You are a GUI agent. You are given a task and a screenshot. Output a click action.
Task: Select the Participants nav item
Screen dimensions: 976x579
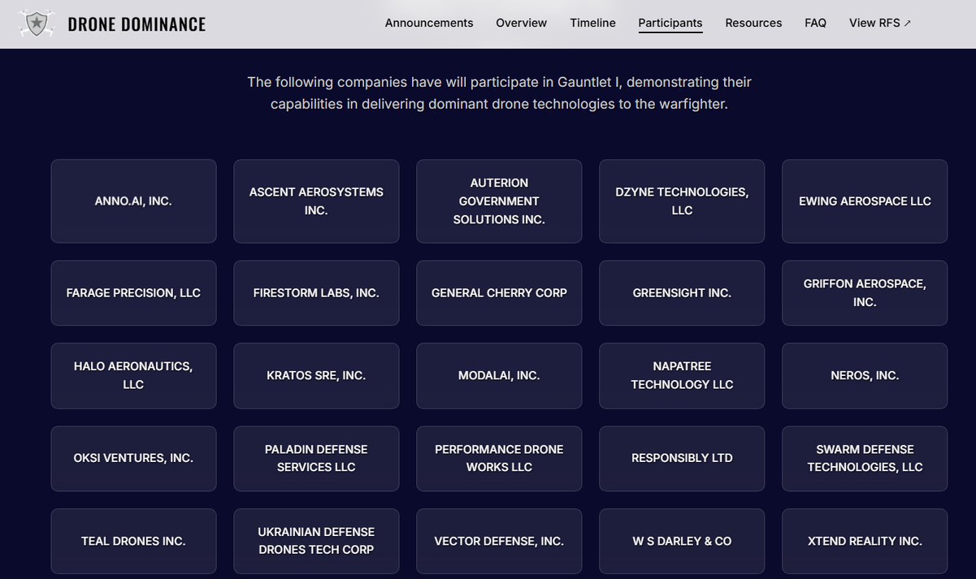point(670,23)
